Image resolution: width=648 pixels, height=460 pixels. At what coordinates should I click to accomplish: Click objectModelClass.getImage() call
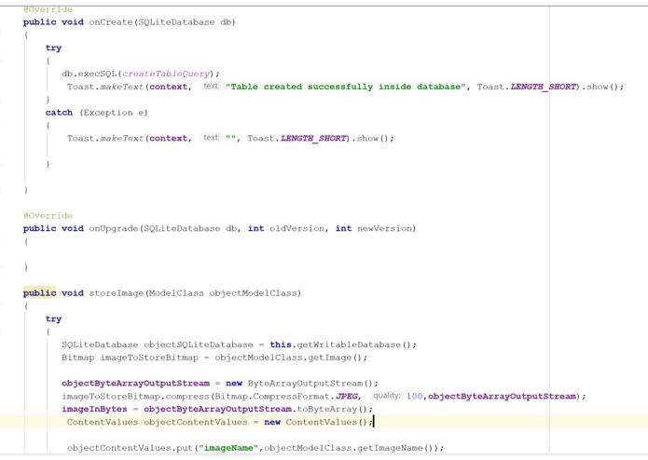(288, 358)
